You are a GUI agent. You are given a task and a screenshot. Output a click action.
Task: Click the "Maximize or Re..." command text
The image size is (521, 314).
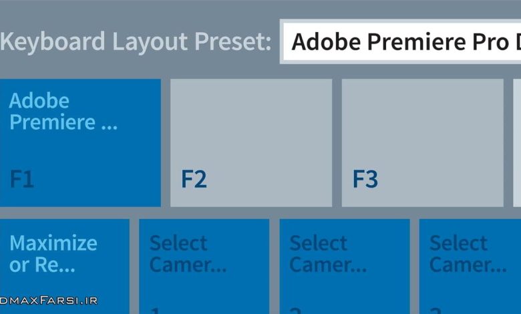(x=53, y=253)
